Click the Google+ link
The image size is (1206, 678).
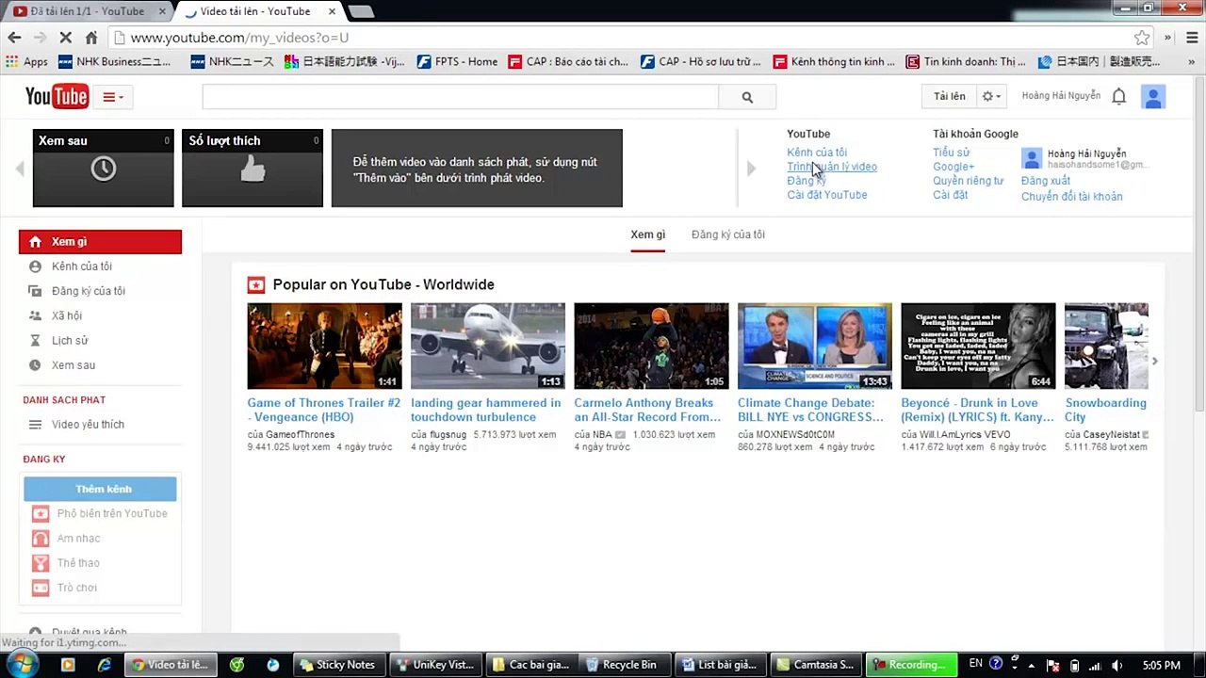(953, 167)
